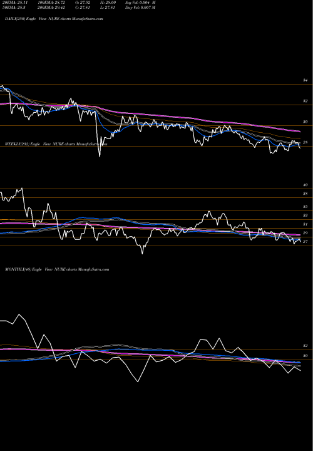Click the 32 price label on monthly chart
The image size is (313, 451).
pyautogui.click(x=305, y=345)
